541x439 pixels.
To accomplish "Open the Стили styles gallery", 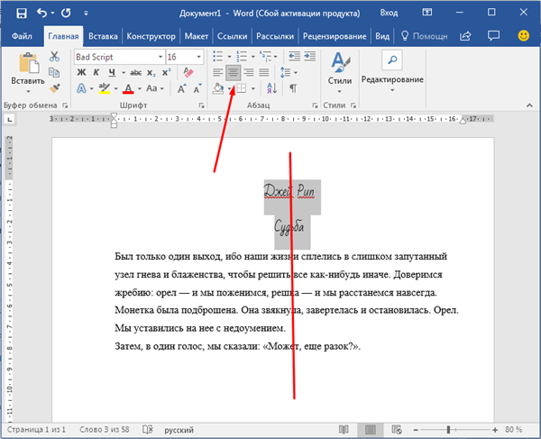I will (340, 73).
